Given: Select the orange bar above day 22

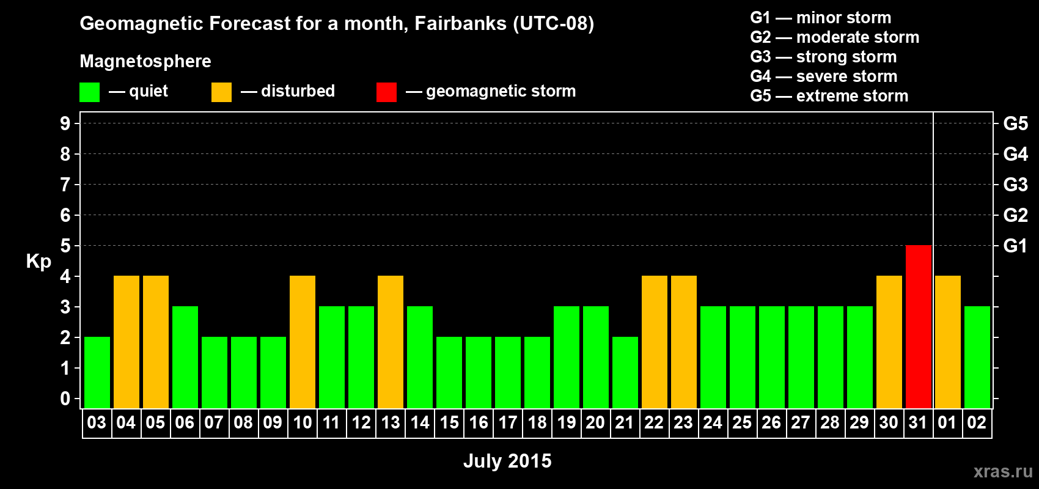Looking at the screenshot, I should click(x=655, y=342).
